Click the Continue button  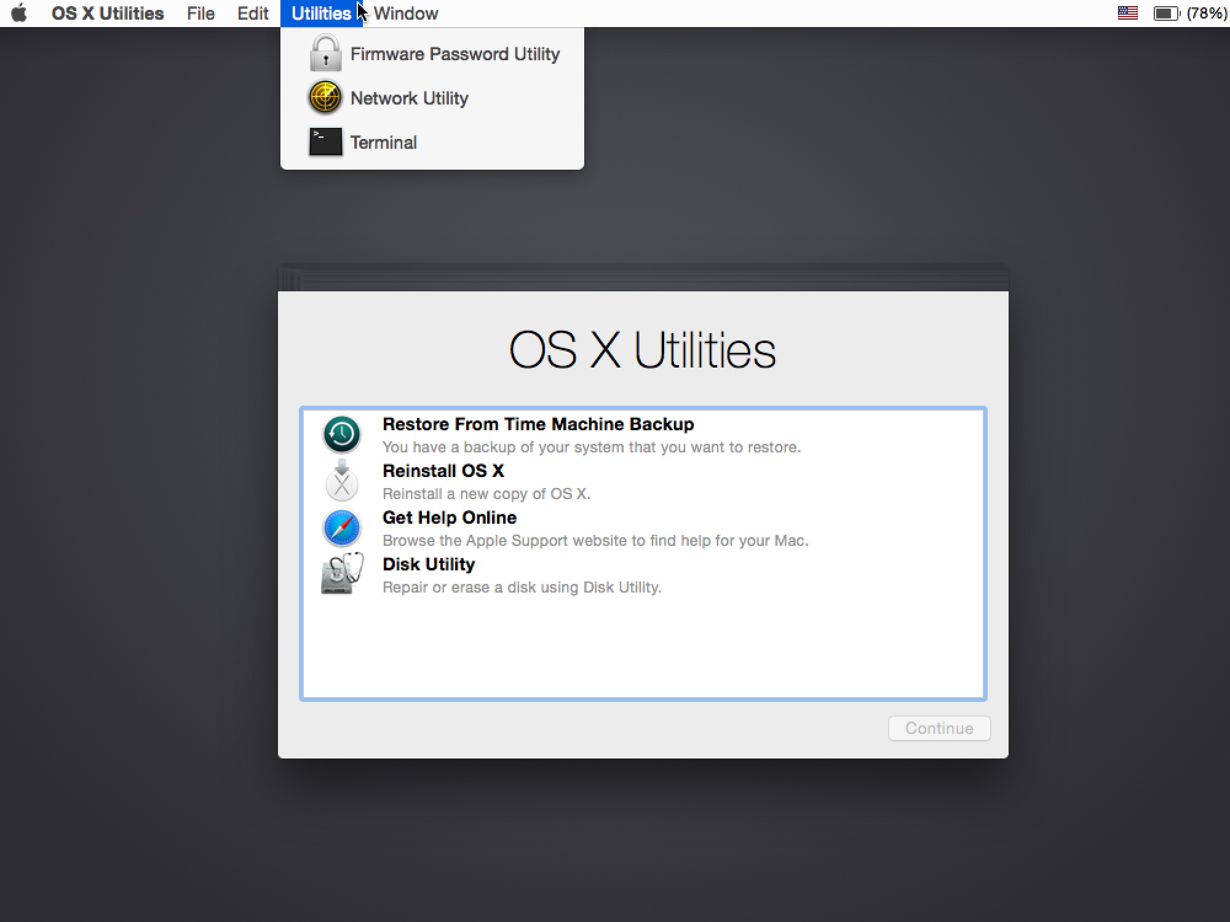pos(939,728)
